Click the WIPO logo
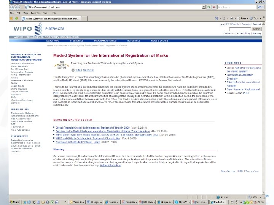274x205 pixels. click(x=28, y=28)
